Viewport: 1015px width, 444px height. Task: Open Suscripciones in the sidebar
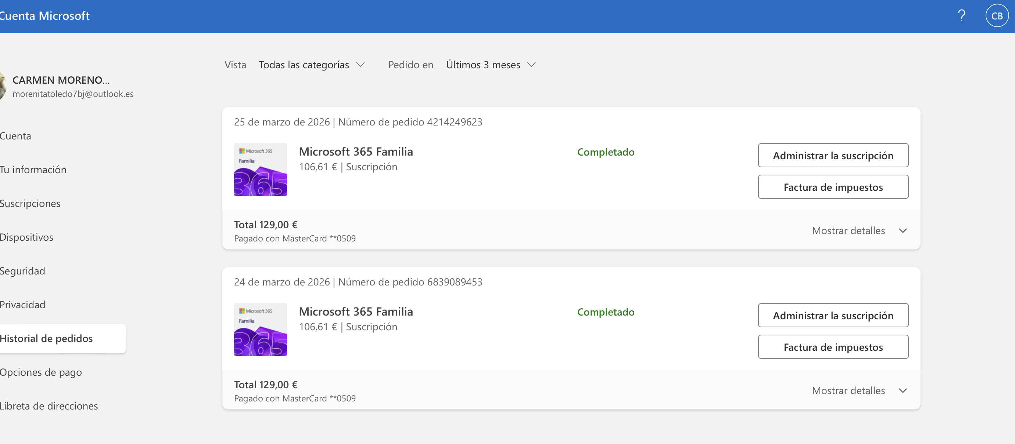(x=30, y=204)
